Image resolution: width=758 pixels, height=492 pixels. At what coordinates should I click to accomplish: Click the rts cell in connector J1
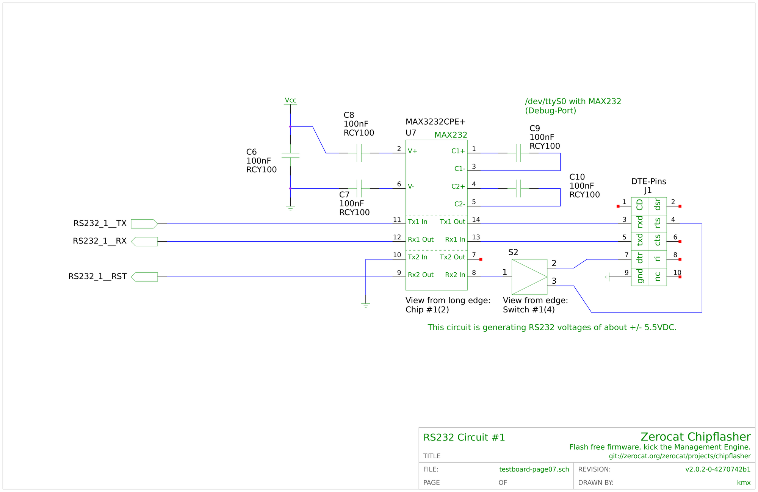[658, 224]
